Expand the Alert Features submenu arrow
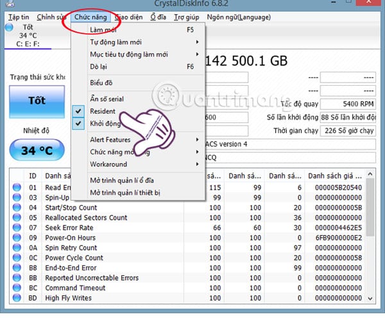Screen dimensions: 385x319 click(x=197, y=140)
